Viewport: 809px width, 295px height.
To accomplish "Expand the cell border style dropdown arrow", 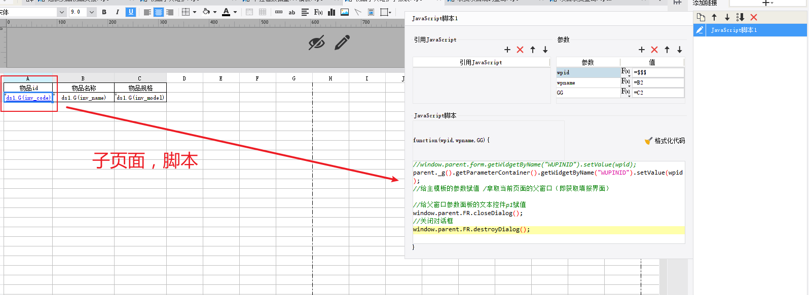I will click(195, 12).
